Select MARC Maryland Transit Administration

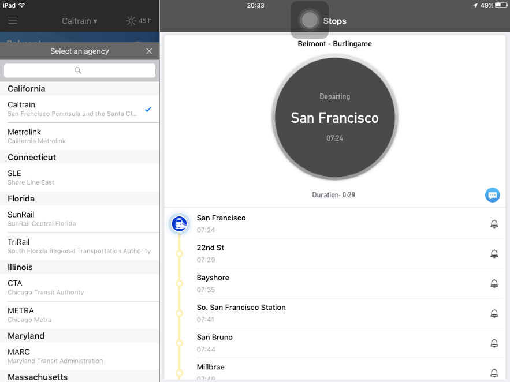point(80,356)
